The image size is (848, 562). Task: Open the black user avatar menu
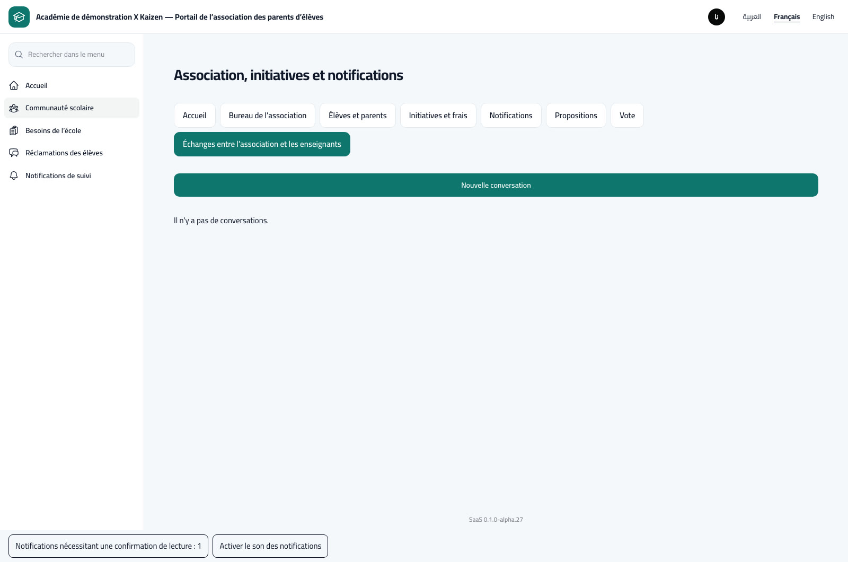717,17
